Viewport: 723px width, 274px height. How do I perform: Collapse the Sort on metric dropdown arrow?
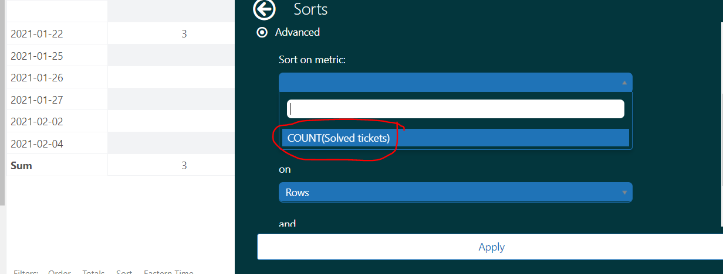pyautogui.click(x=624, y=83)
